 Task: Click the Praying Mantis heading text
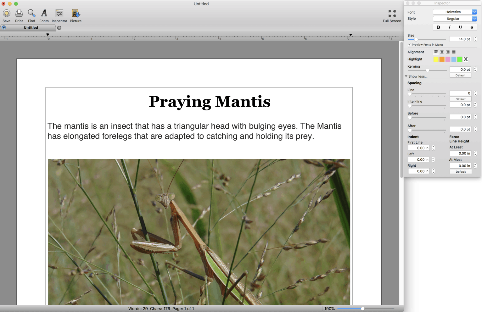coord(210,102)
